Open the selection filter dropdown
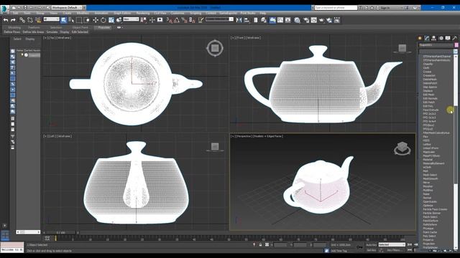This screenshot has width=460, height=258. [x=51, y=19]
